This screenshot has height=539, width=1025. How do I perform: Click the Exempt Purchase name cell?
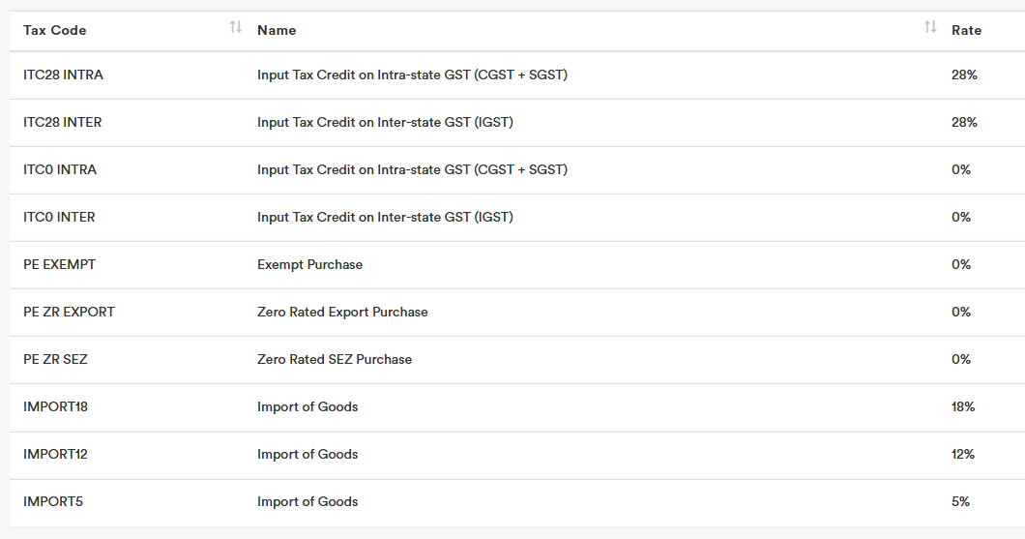click(309, 264)
